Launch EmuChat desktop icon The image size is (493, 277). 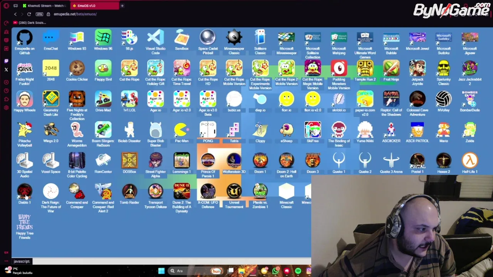[51, 40]
